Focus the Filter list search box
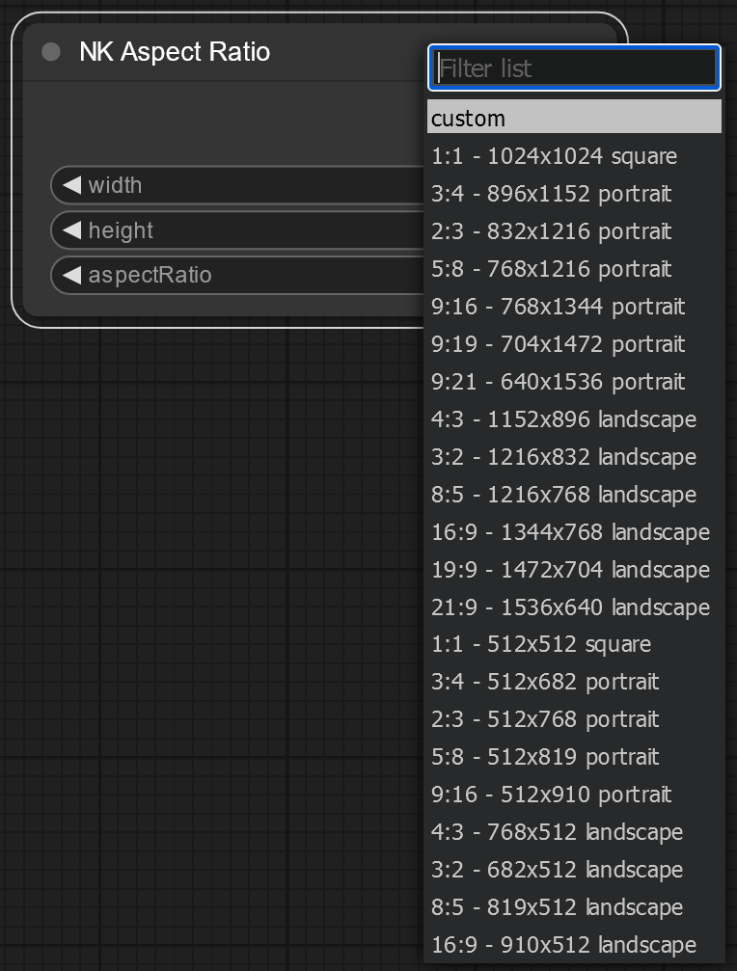737x971 pixels. [x=574, y=67]
